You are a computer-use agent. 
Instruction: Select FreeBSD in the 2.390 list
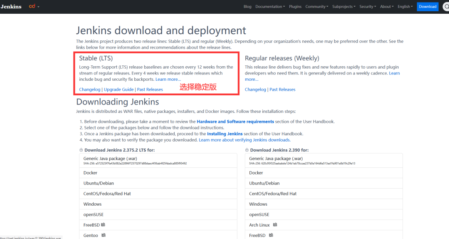coord(324,235)
